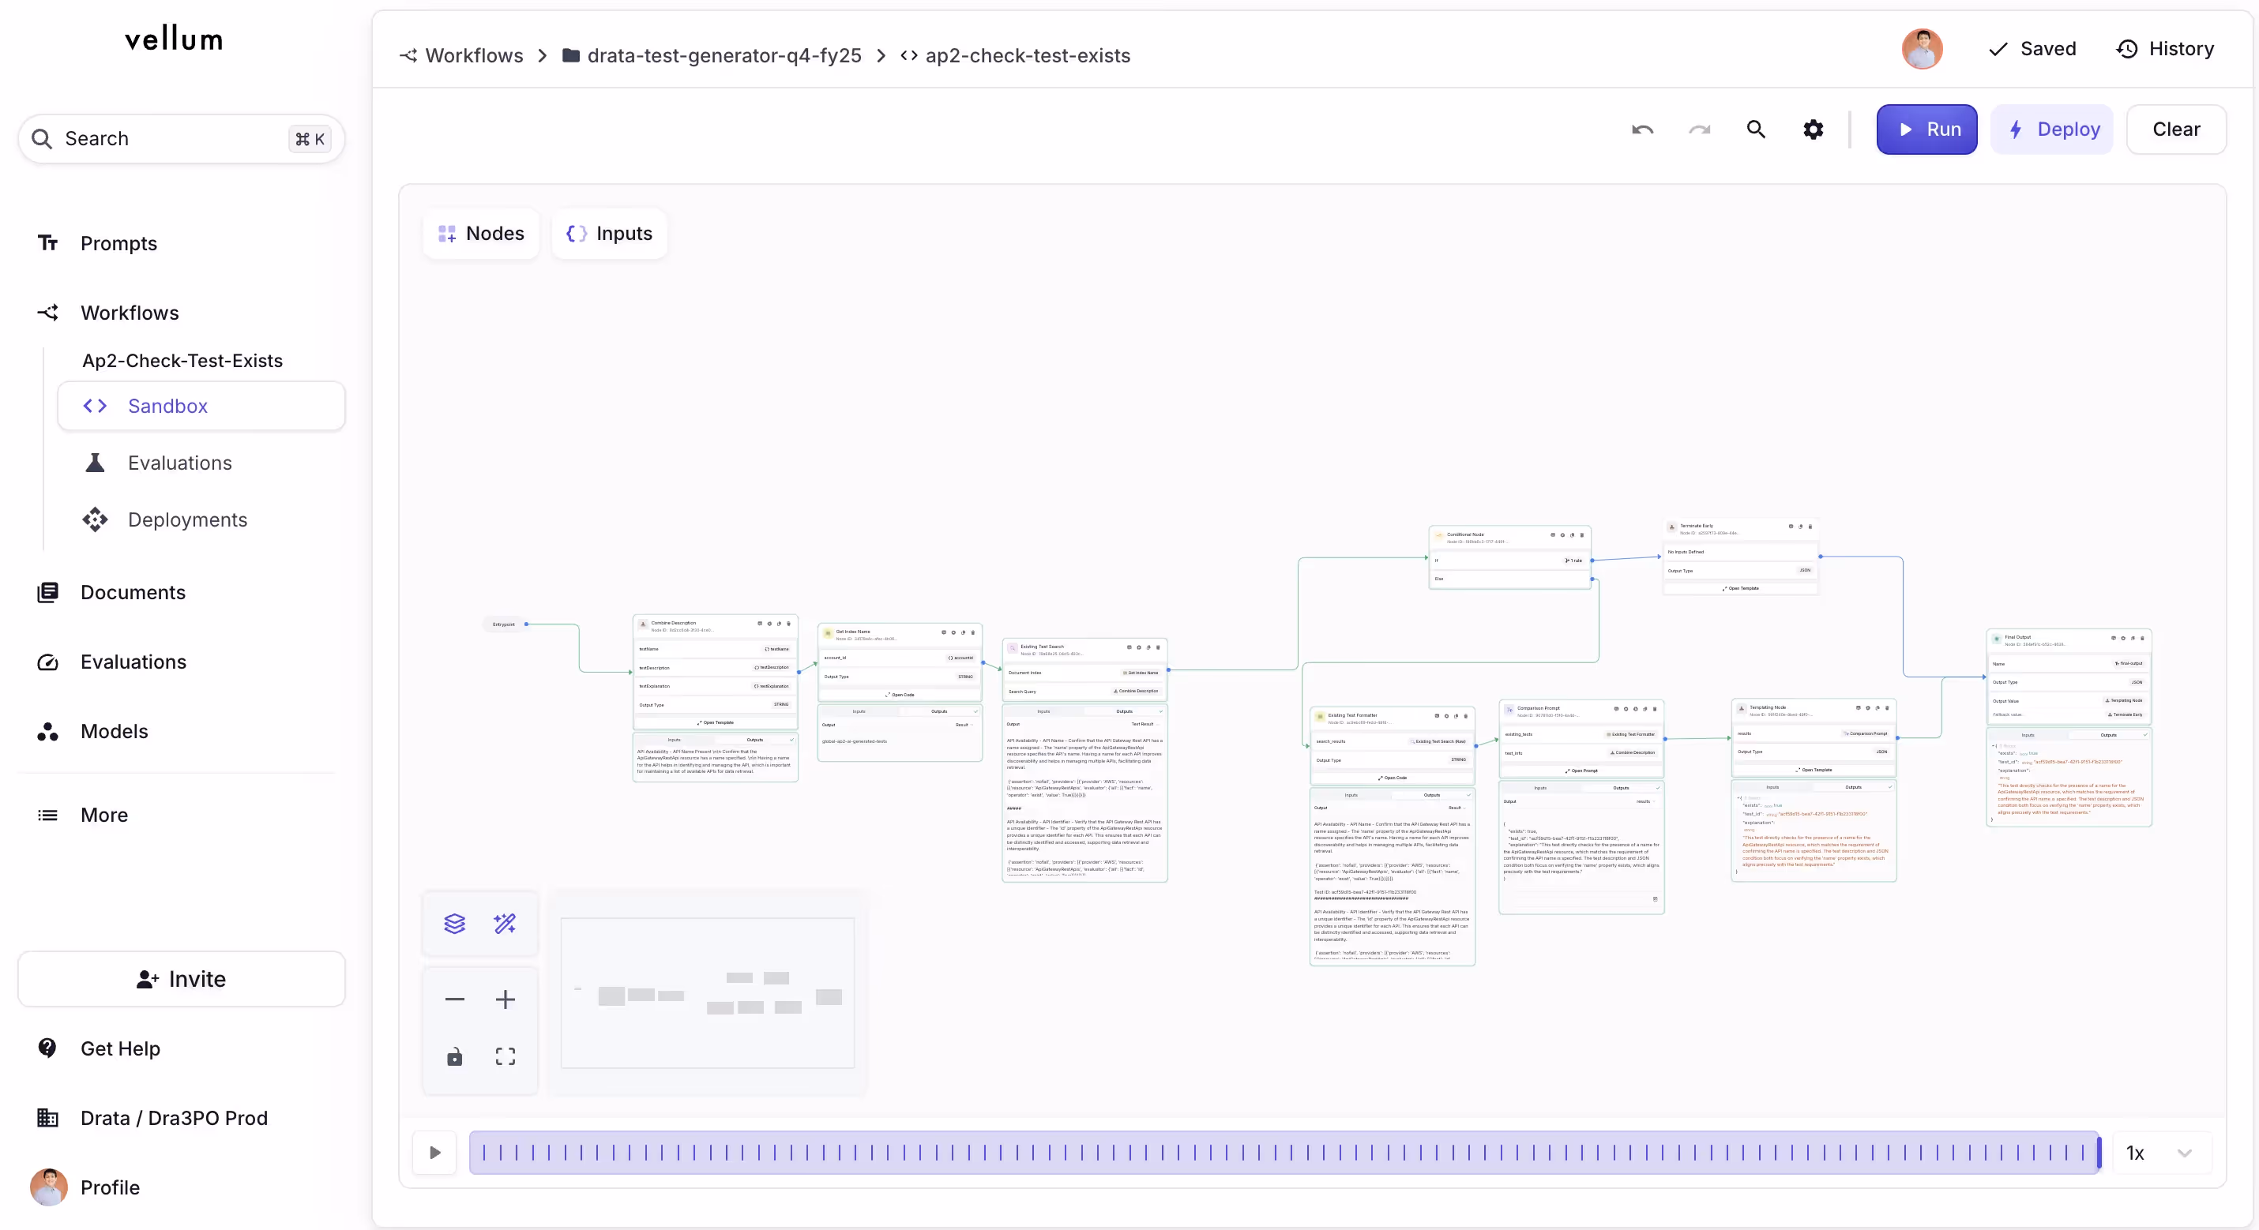Click the vellum logo
This screenshot has width=2259, height=1230.
tap(174, 39)
